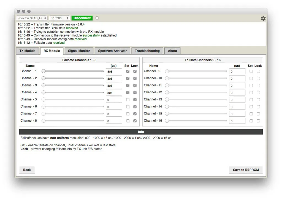Screen dimensions: 282x199
Task: Go to the Spectrum Analyzer tab
Action: point(112,51)
